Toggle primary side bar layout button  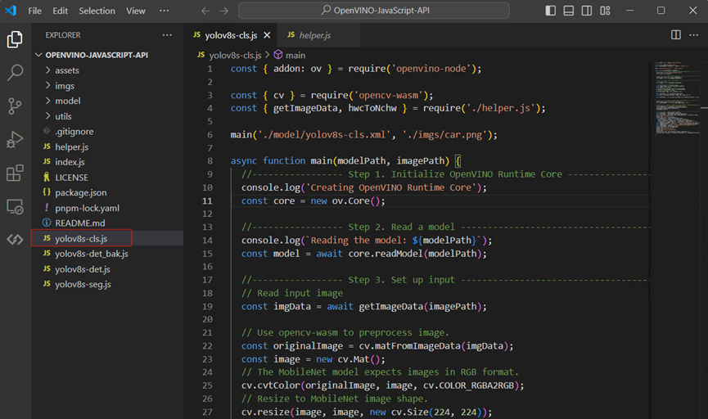[550, 11]
